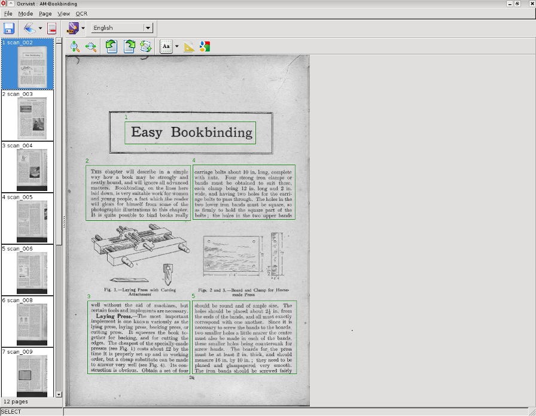Image resolution: width=536 pixels, height=416 pixels.
Task: Click the scanner acquire page icon
Action: point(29,28)
